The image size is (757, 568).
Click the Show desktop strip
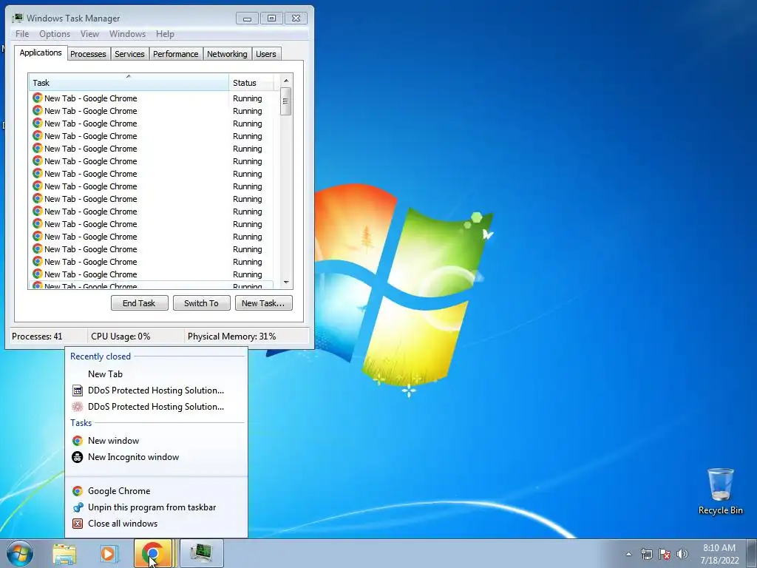tap(752, 553)
